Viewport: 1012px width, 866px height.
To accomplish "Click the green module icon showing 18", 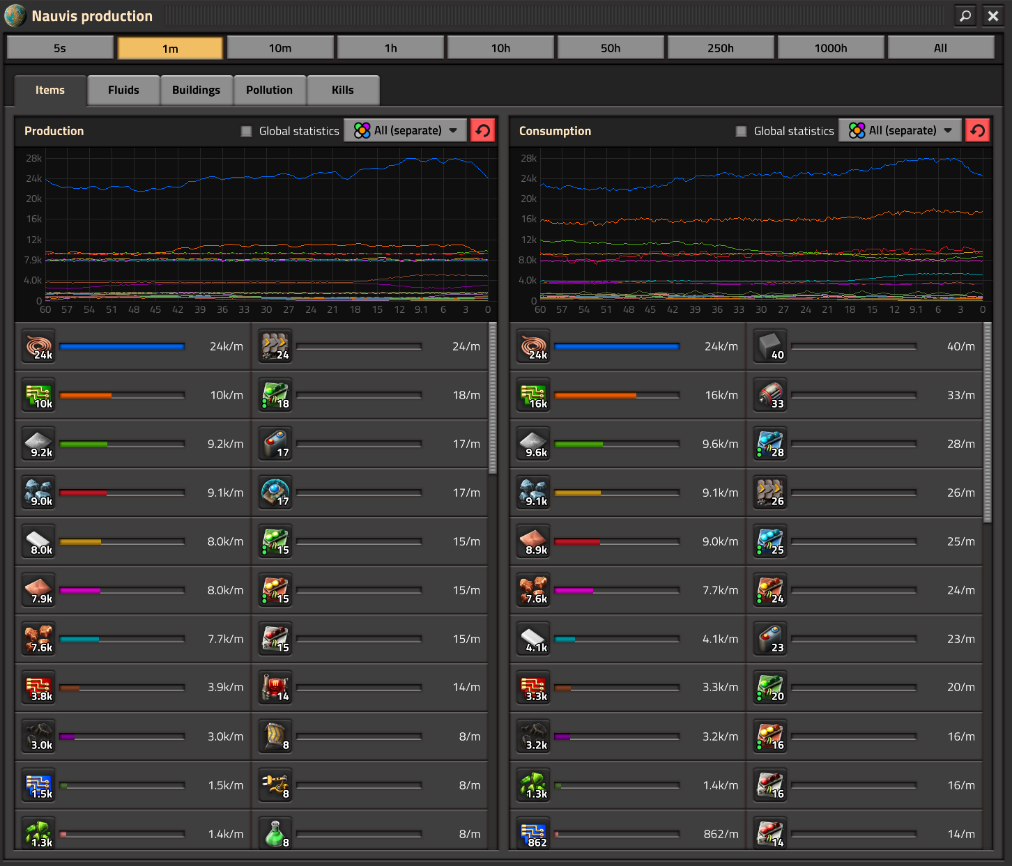I will click(275, 395).
